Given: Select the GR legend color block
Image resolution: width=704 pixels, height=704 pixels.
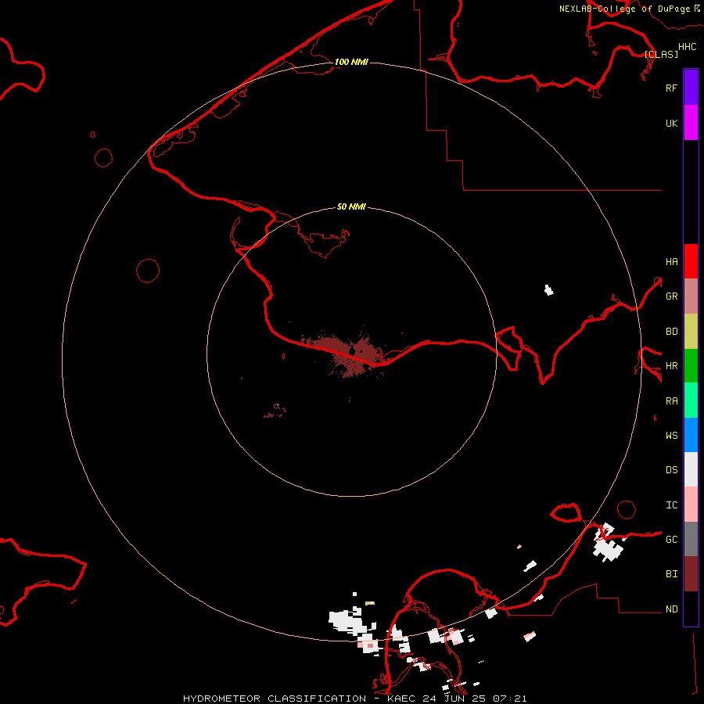Looking at the screenshot, I should [x=691, y=296].
